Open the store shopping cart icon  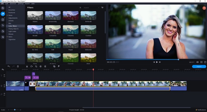[x=102, y=8]
